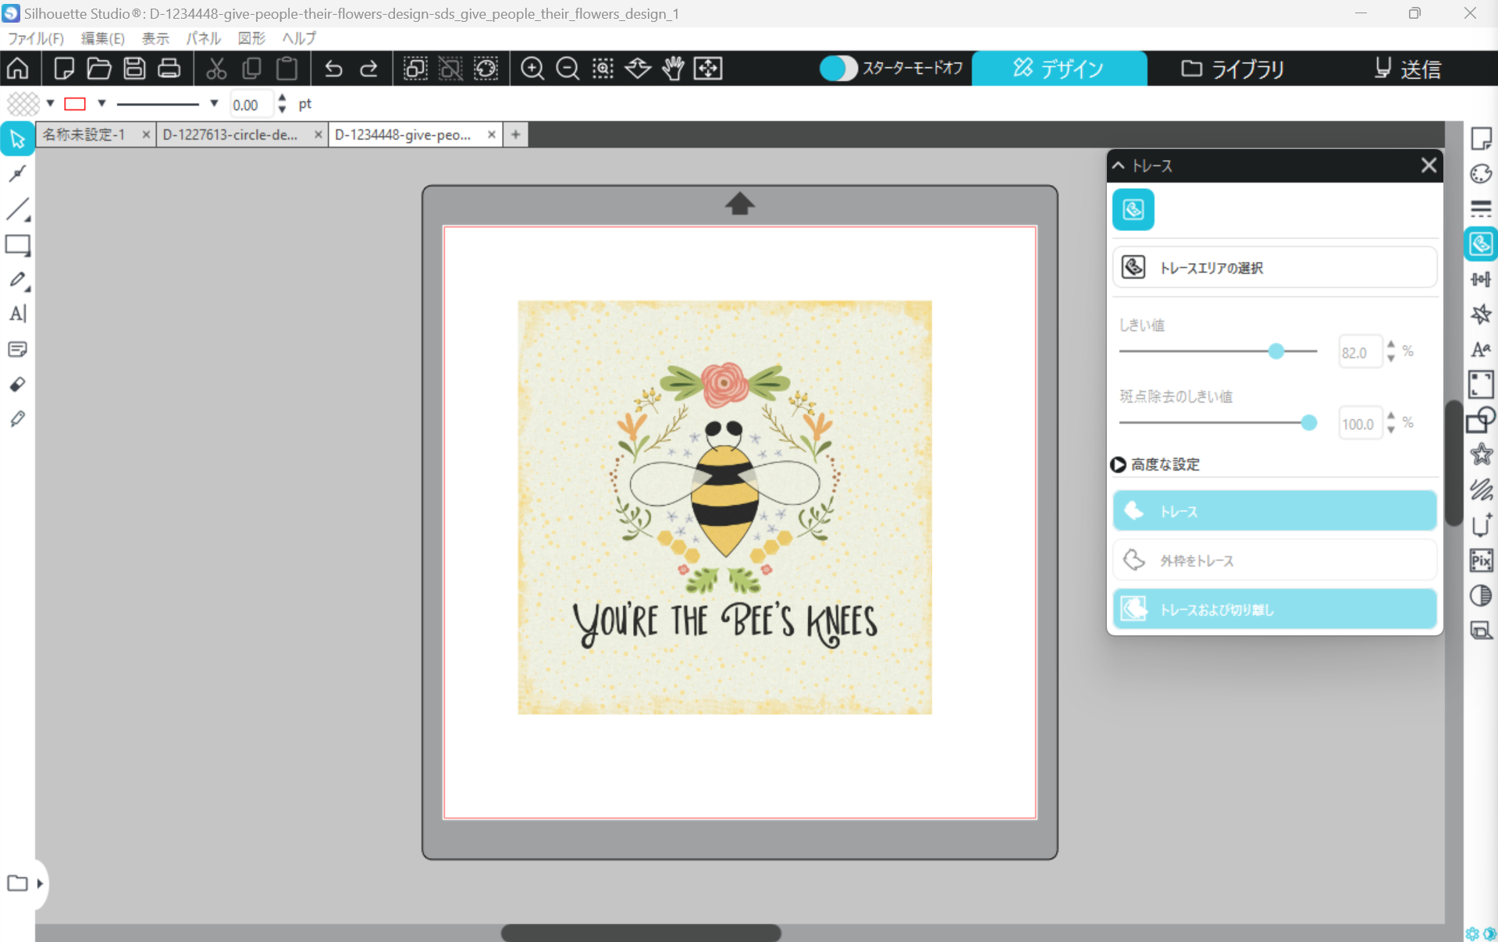The image size is (1498, 942).
Task: Expand the library folder flyout arrow
Action: (40, 883)
